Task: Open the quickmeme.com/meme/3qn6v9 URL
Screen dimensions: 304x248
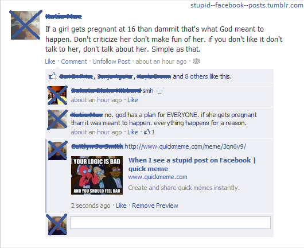Action: (185, 146)
